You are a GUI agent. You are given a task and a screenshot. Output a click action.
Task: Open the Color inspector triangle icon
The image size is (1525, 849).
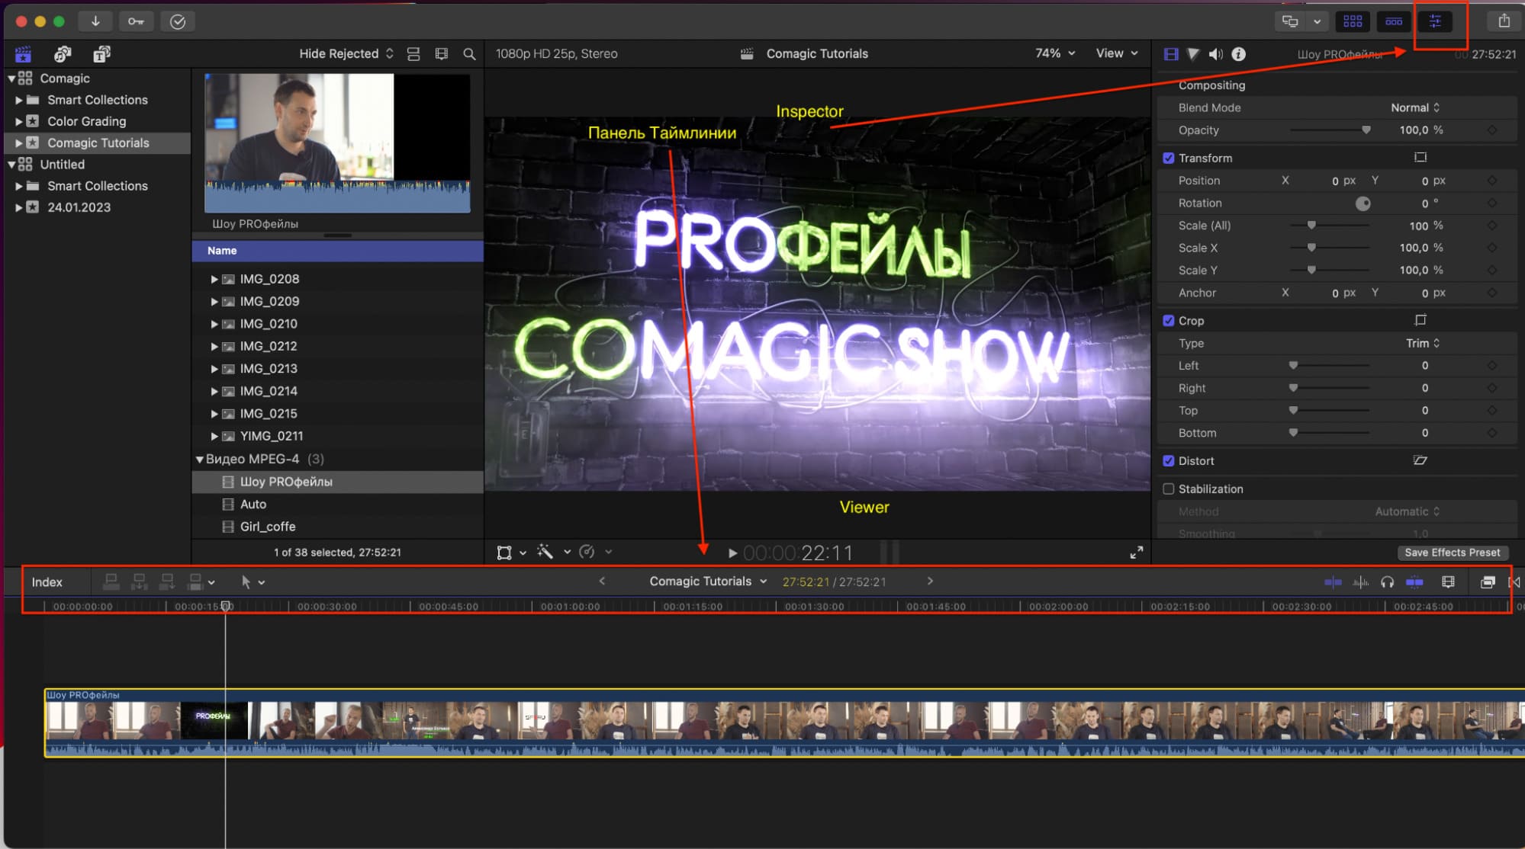pos(1193,54)
